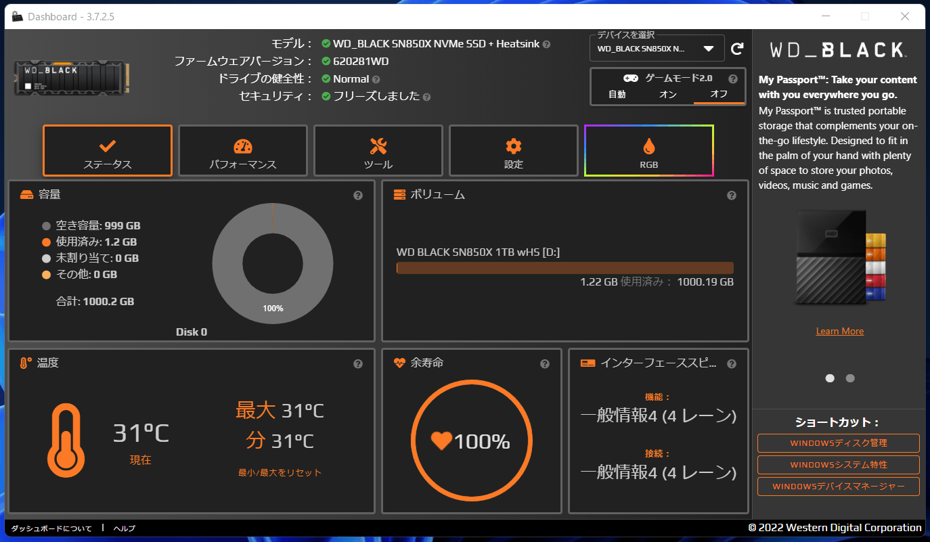Screen dimensions: 930x542
Task: Click the 未割り当て legend dot
Action: click(46, 258)
